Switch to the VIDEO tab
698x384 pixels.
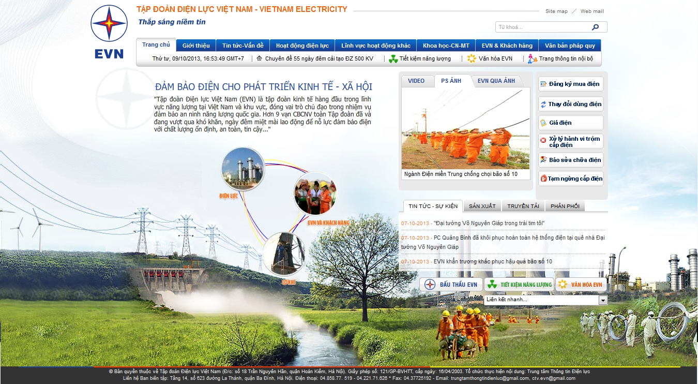tap(416, 81)
